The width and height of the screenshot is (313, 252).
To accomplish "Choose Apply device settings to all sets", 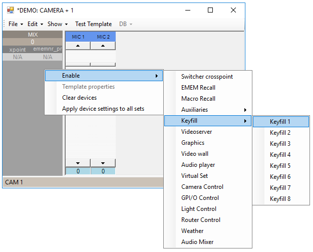I will tap(103, 109).
